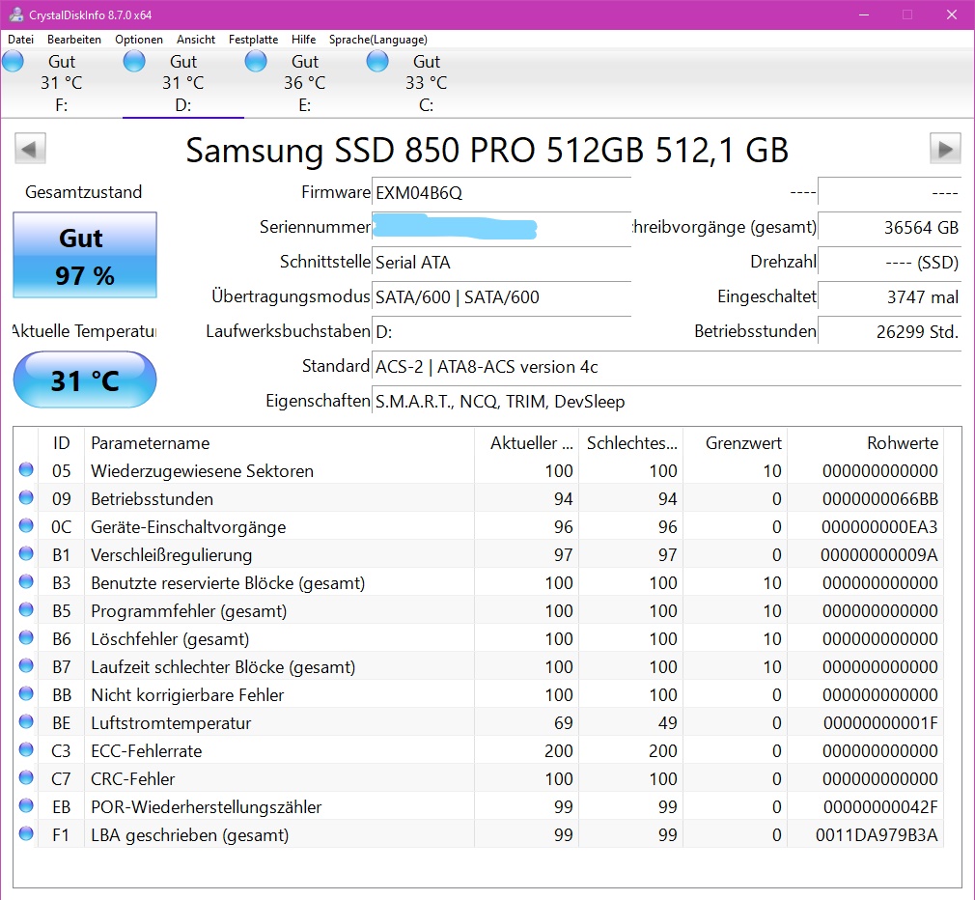Click the ID column header

(61, 443)
